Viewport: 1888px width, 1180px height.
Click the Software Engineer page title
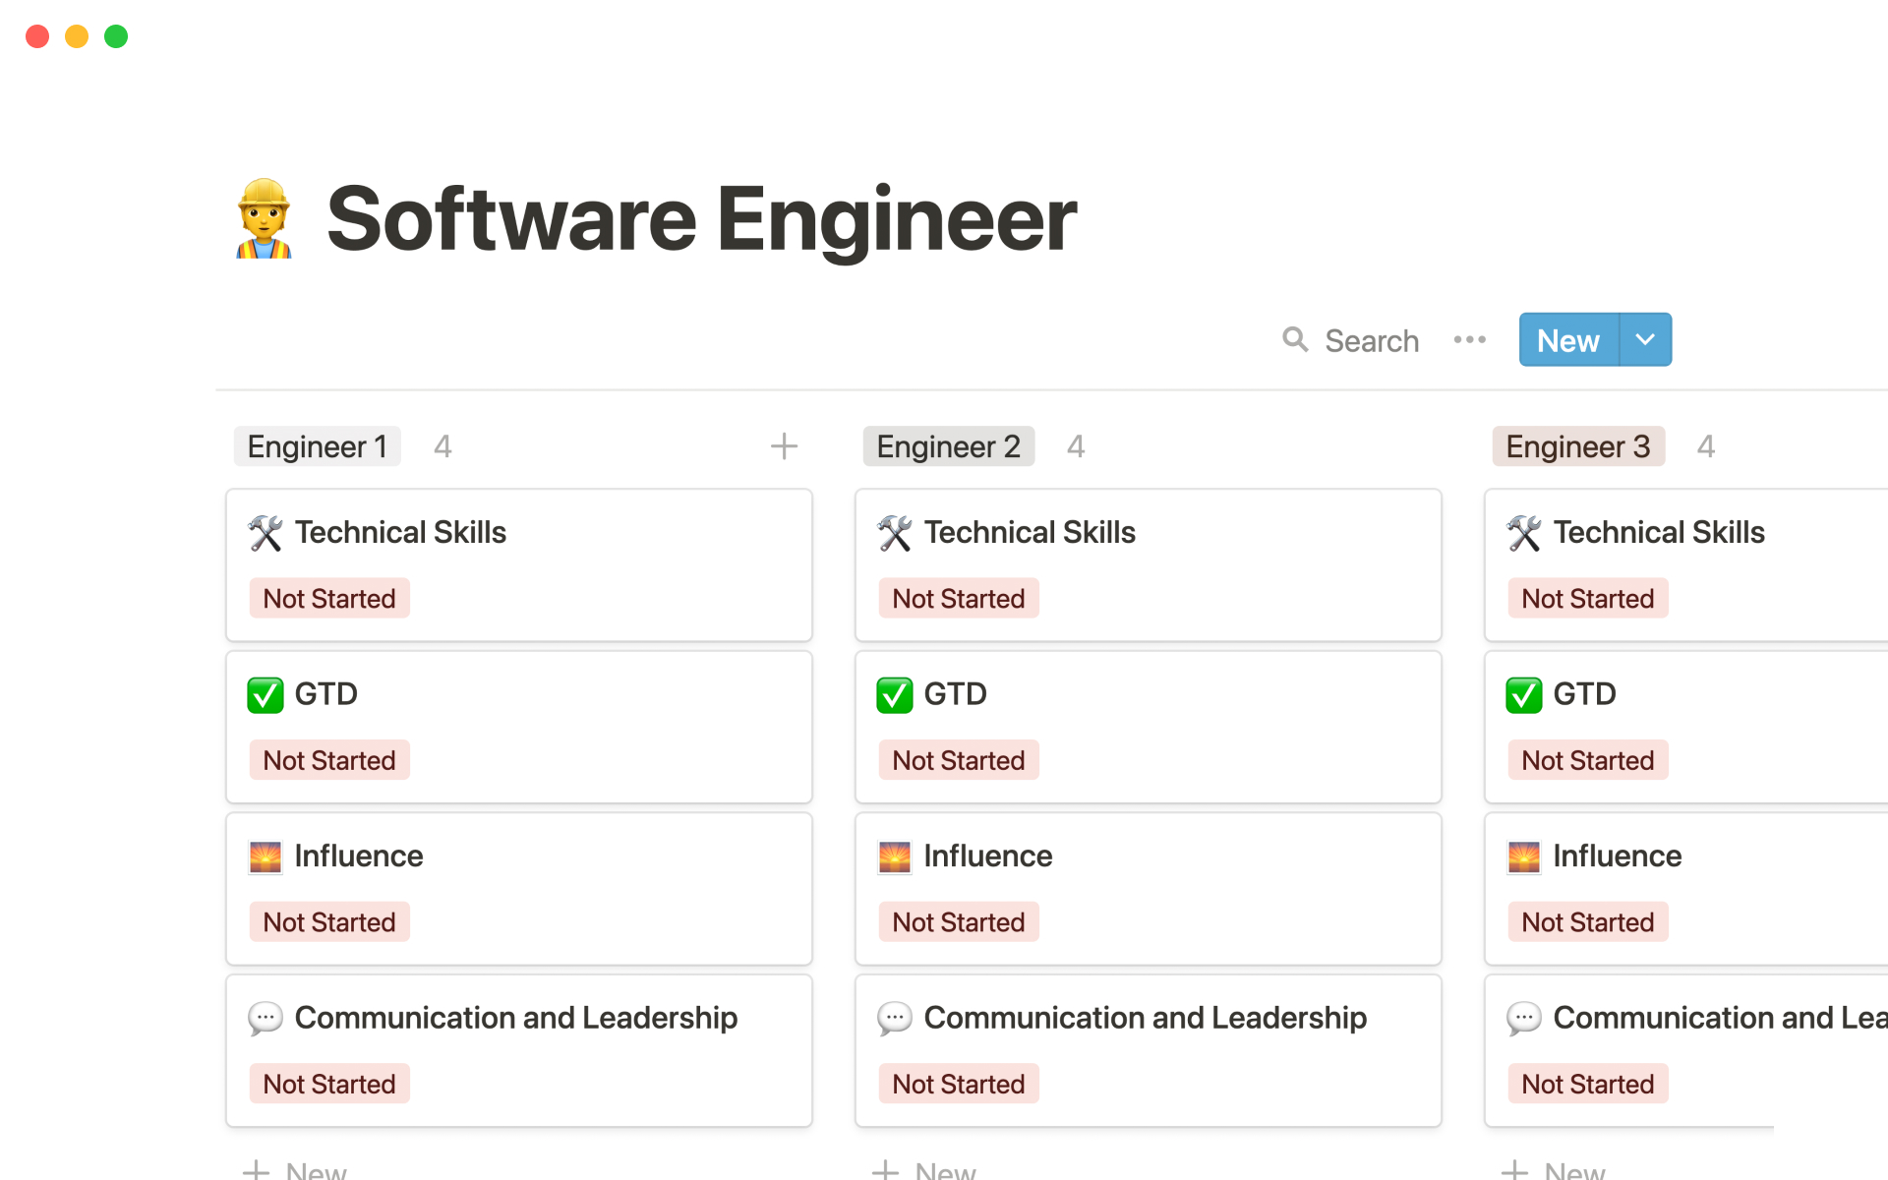click(701, 218)
